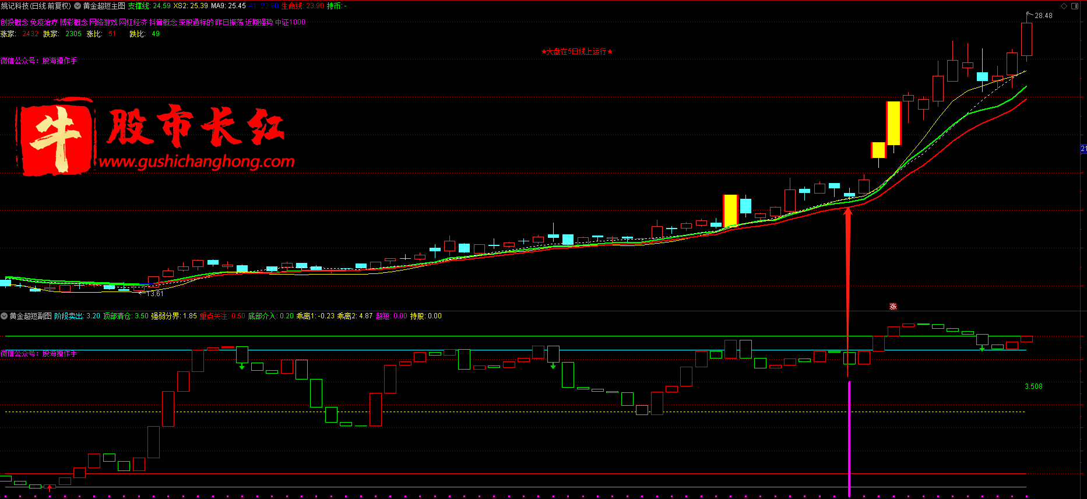Click 微信公众号 text in main chart

(x=38, y=61)
